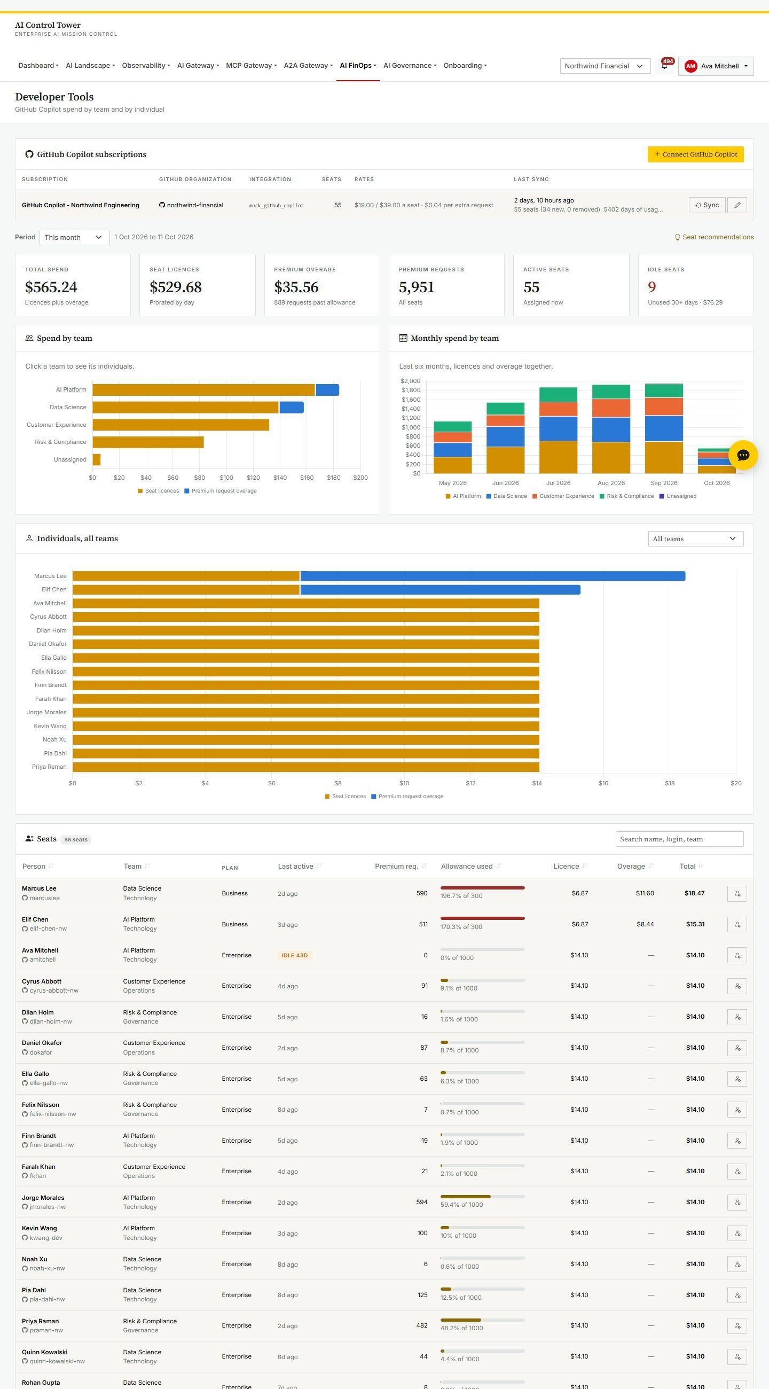The height and width of the screenshot is (1389, 769).
Task: Sort by Last active column header
Action: [300, 866]
